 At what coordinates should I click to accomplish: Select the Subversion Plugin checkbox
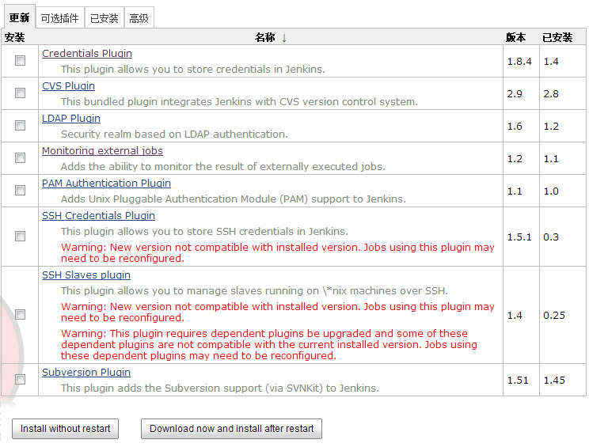point(20,380)
